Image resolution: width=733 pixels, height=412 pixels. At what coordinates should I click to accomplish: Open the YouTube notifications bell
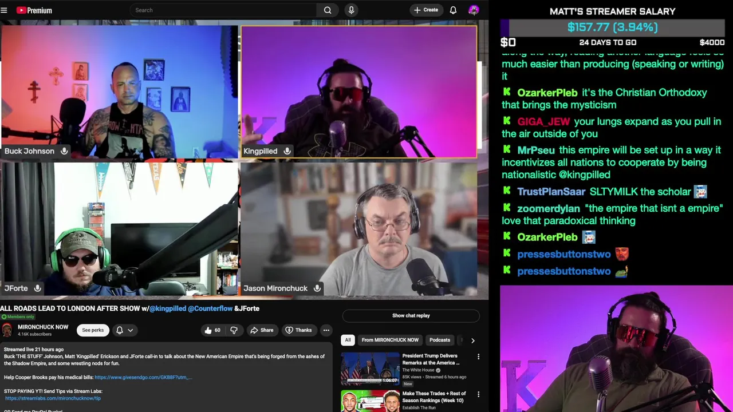click(x=453, y=10)
